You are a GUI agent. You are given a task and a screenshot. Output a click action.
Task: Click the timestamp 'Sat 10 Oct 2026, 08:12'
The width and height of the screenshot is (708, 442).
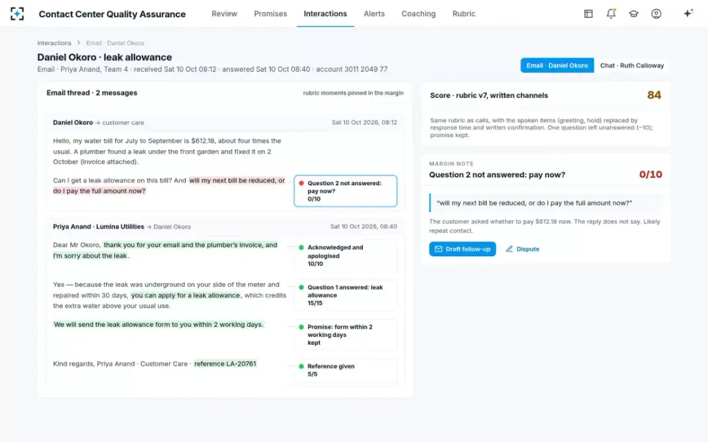click(364, 123)
